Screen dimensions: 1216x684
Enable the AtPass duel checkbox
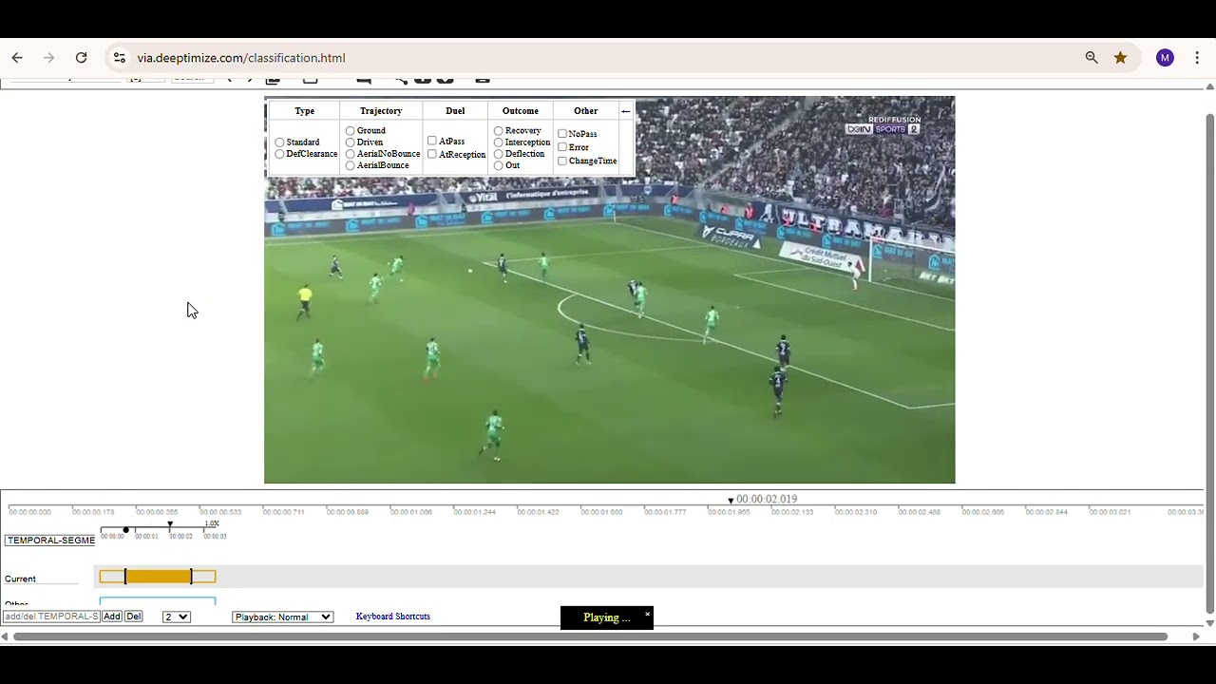coord(431,141)
